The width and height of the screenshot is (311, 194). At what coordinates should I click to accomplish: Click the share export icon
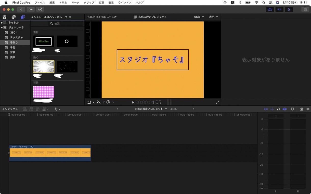point(305,9)
